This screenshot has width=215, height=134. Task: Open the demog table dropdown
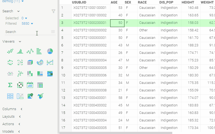[x=22, y=1]
